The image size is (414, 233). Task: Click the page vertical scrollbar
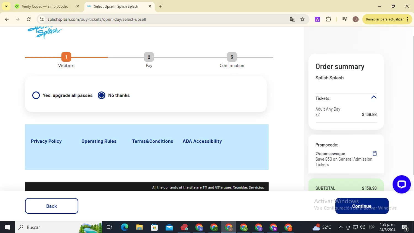click(413, 105)
